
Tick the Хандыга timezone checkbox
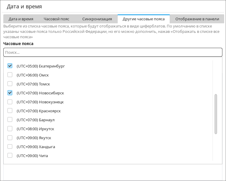click(10, 147)
